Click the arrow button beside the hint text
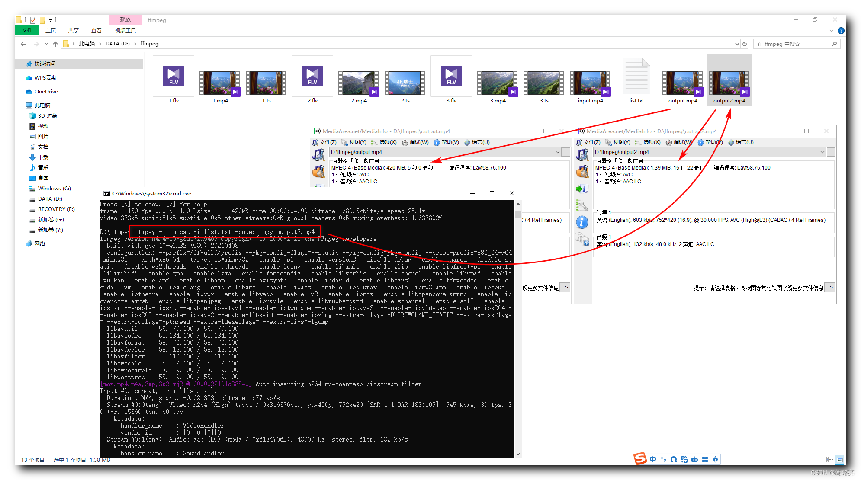The height and width of the screenshot is (480, 861). (x=829, y=288)
